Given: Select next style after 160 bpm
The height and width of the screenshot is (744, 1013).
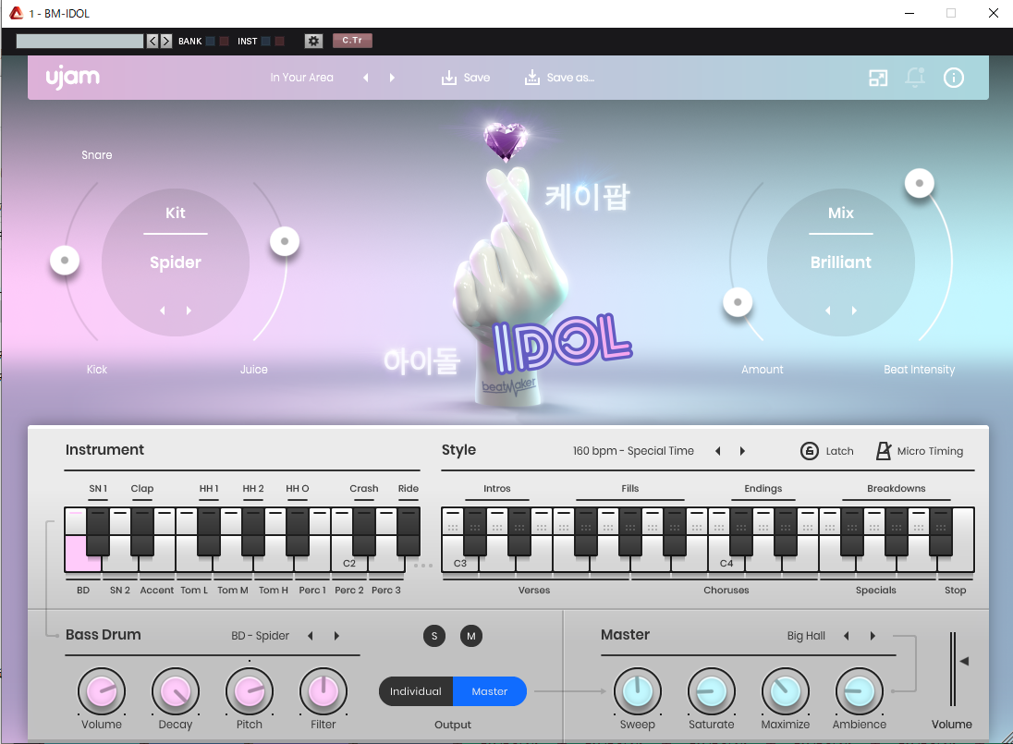Looking at the screenshot, I should click(742, 451).
